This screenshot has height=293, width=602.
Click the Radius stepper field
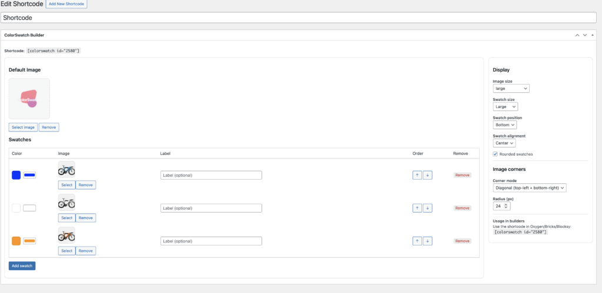501,206
